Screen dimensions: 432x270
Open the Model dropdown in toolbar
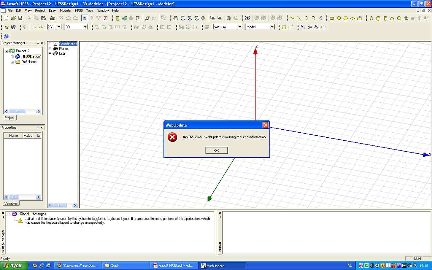(272, 27)
